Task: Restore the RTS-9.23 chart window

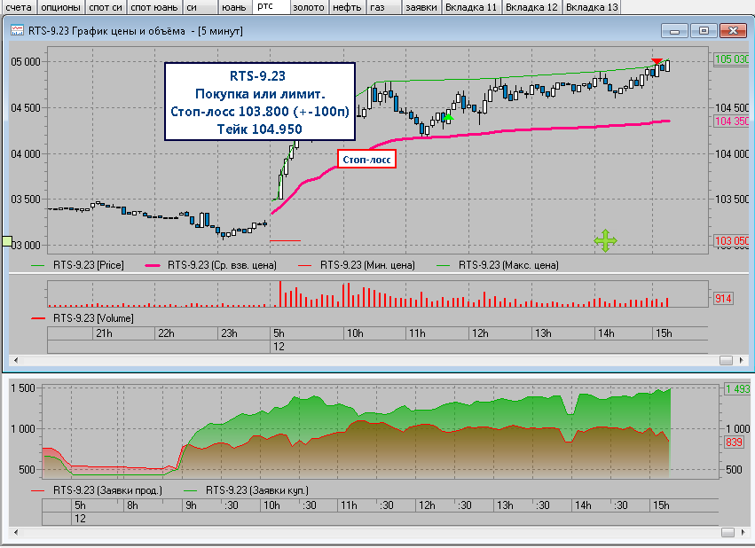Action: pos(704,31)
